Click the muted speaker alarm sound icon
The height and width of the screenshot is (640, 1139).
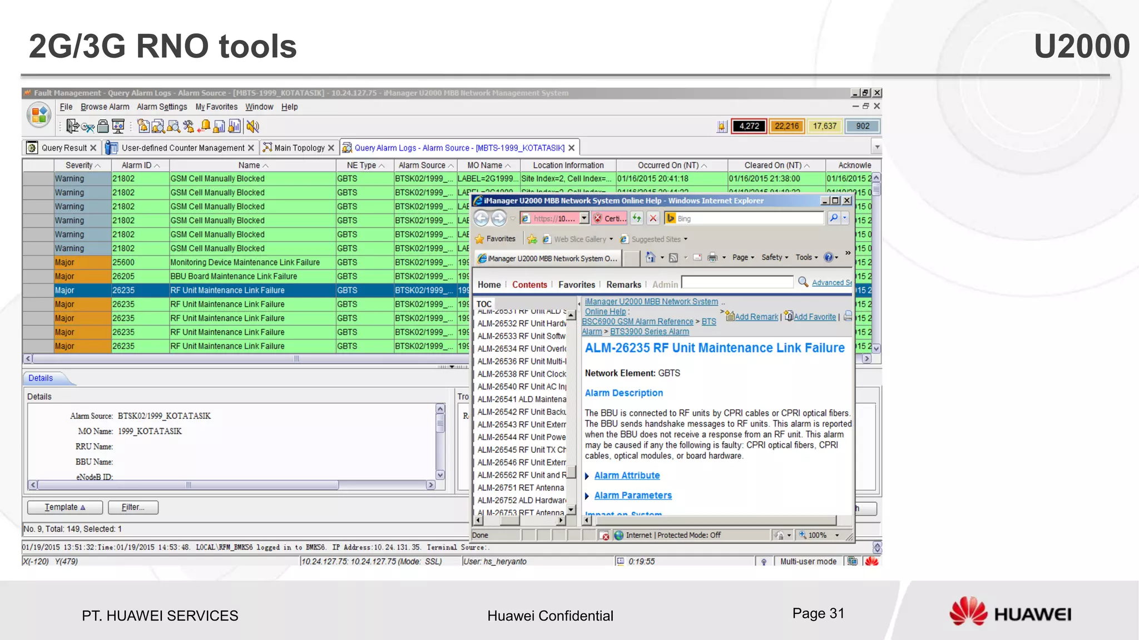[253, 127]
